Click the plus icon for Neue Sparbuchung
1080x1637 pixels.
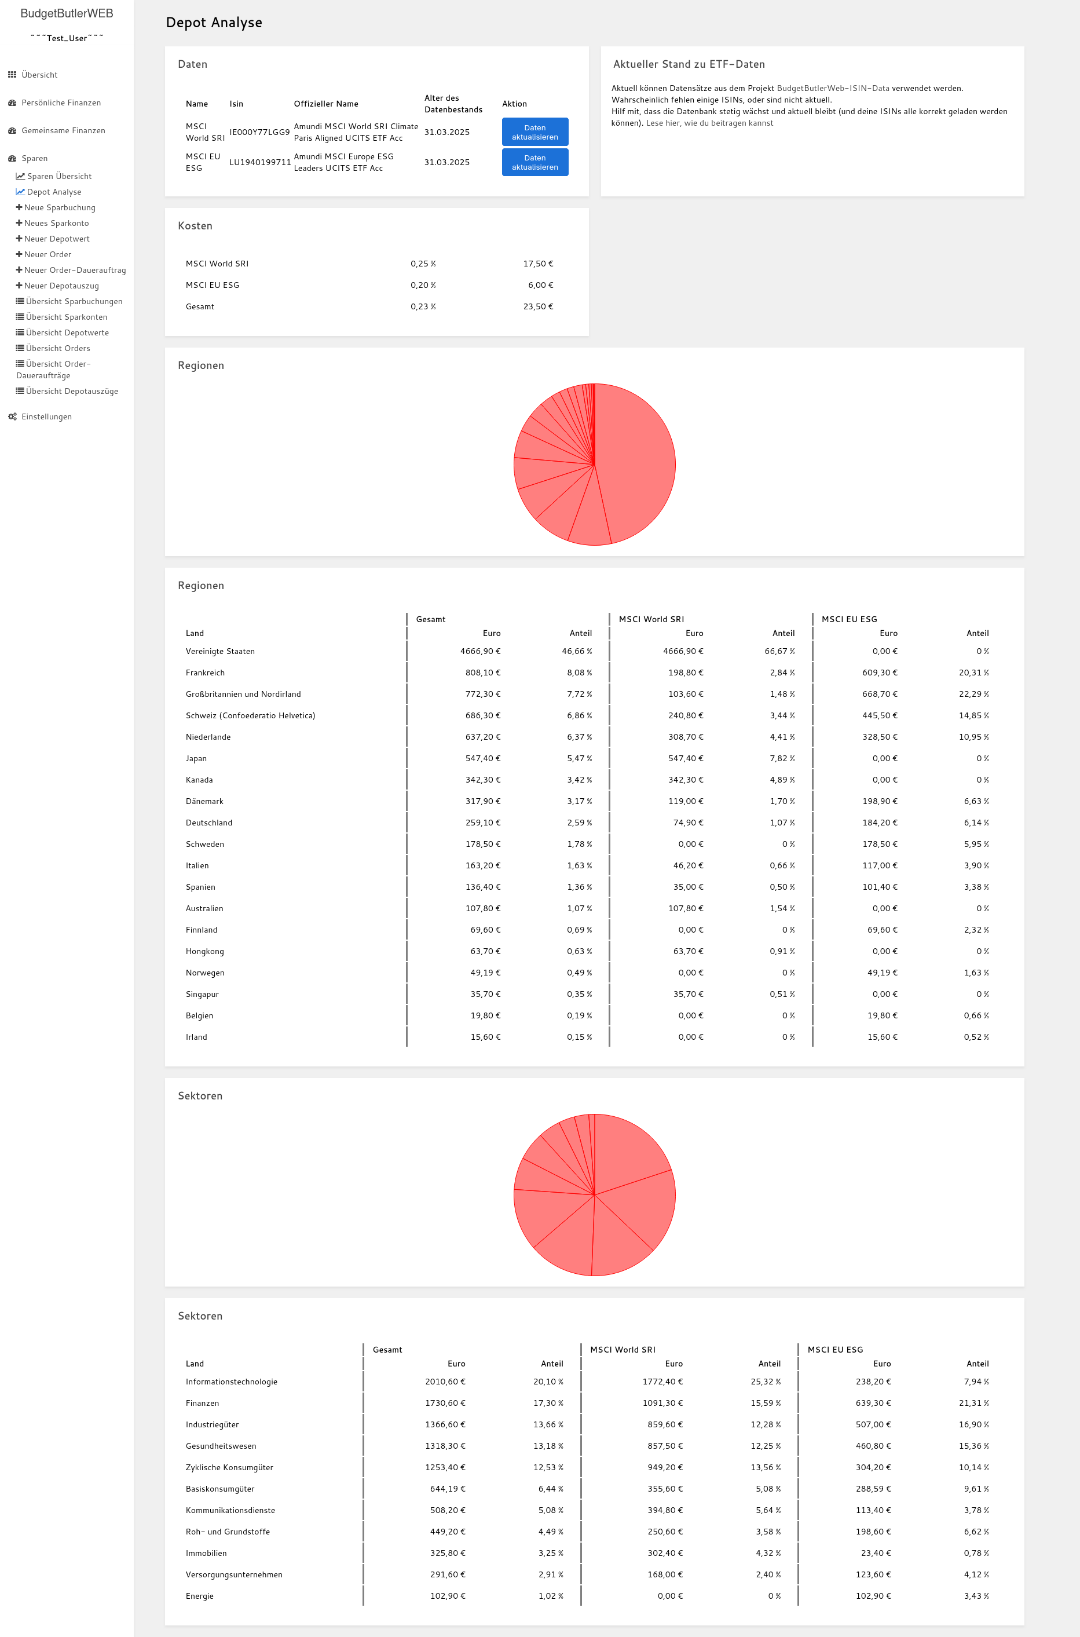(x=19, y=207)
